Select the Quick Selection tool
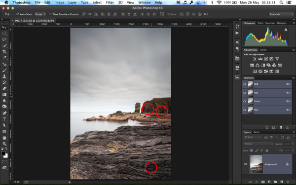The width and height of the screenshot is (296, 185). tap(4, 45)
